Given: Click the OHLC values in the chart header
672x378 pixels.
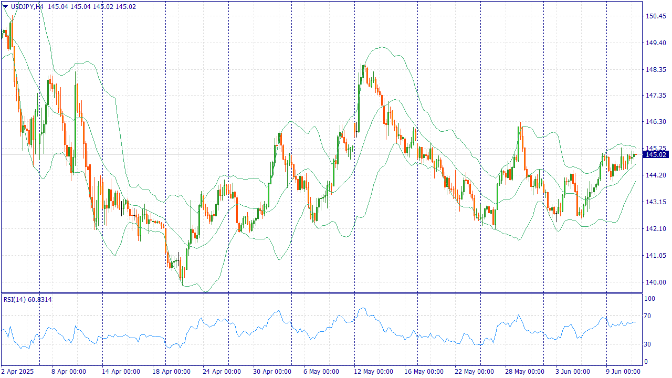Looking at the screenshot, I should click(x=92, y=7).
